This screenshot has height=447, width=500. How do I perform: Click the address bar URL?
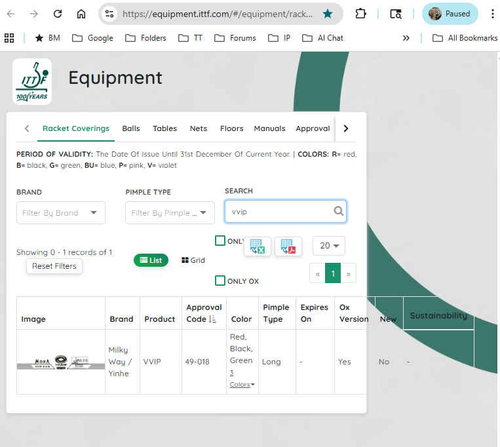point(218,14)
